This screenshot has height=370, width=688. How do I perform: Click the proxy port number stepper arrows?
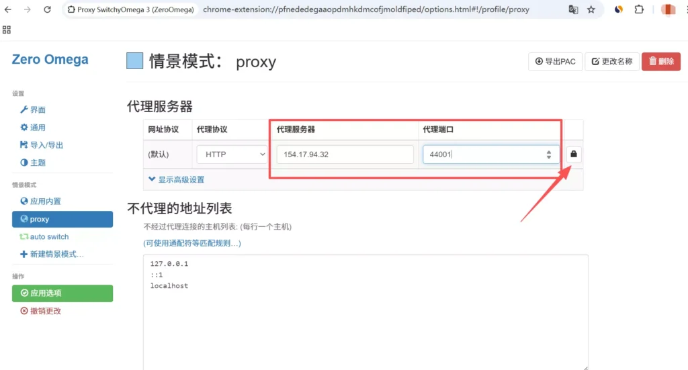(x=548, y=154)
